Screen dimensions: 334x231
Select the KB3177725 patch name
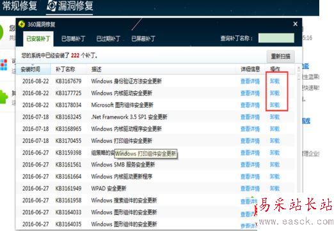[68, 93]
